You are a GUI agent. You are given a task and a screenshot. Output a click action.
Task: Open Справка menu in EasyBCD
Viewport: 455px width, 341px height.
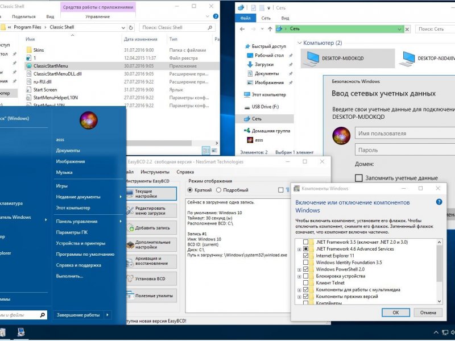[x=185, y=172]
